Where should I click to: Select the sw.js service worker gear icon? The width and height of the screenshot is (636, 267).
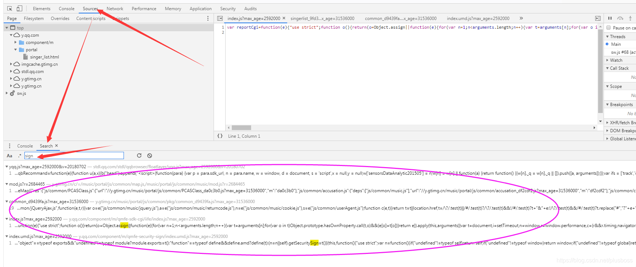[12, 93]
